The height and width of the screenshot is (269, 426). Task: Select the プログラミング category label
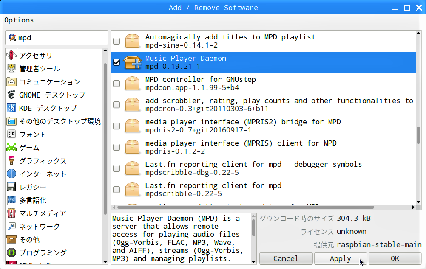pos(43,253)
